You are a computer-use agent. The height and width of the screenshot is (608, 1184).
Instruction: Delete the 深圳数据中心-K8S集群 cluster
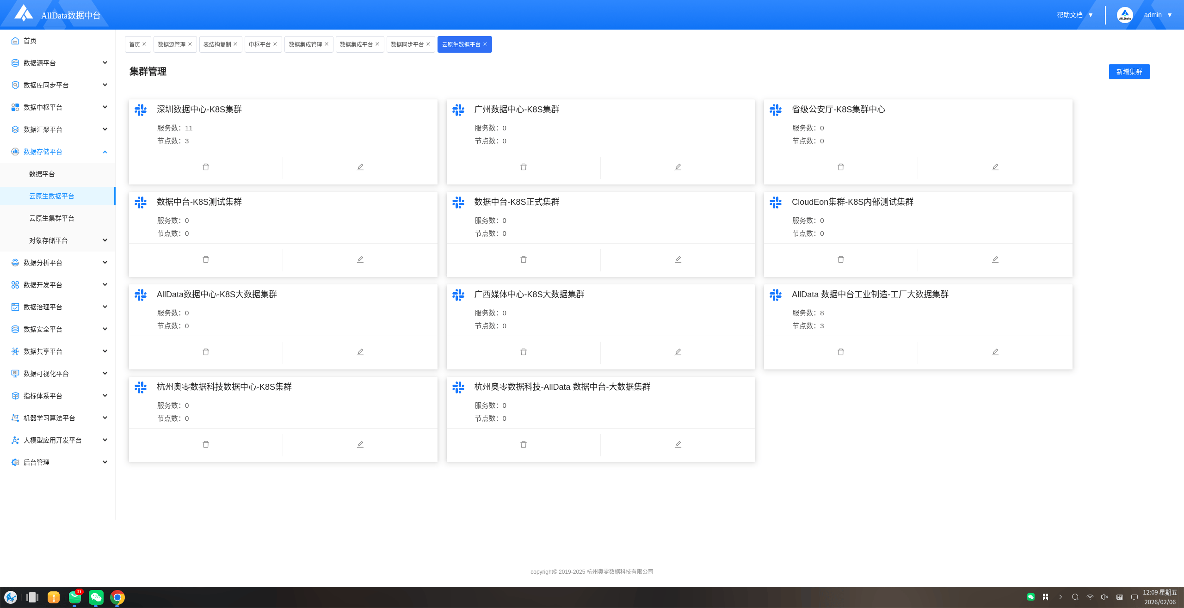tap(206, 167)
